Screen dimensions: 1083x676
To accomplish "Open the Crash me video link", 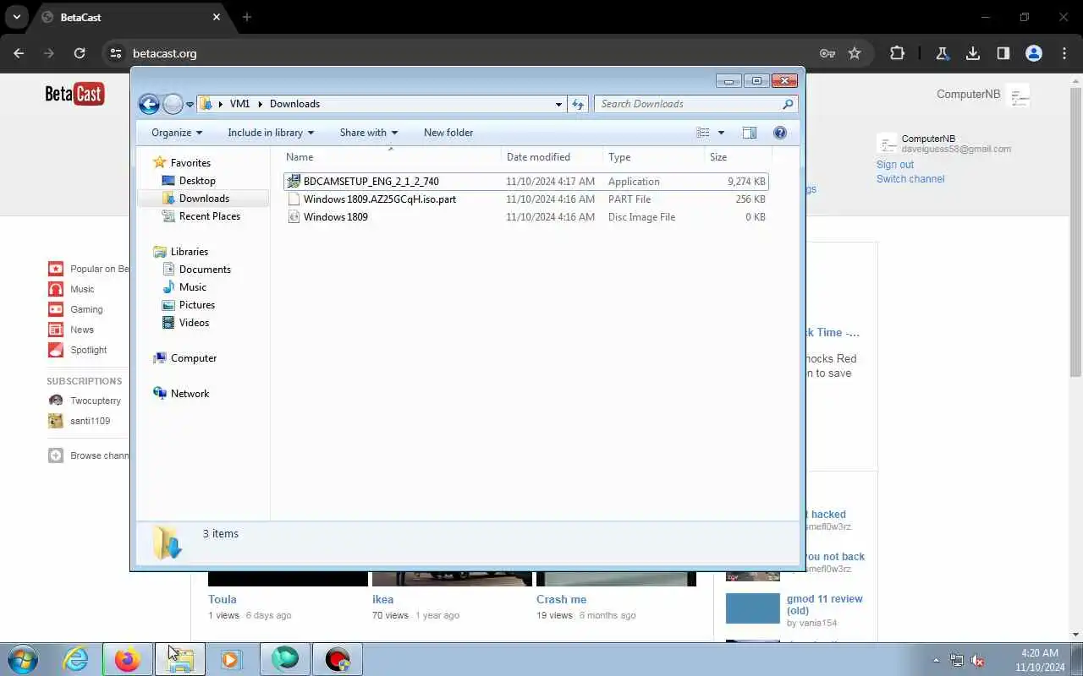I will [x=561, y=599].
